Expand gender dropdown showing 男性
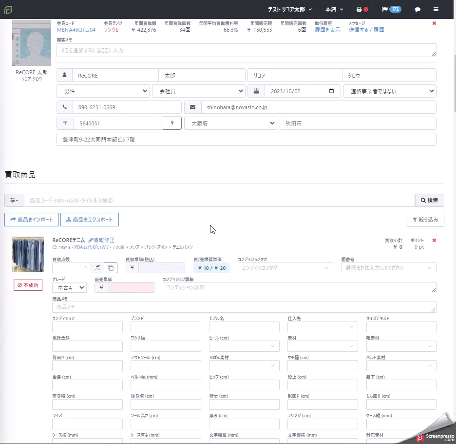456x444 pixels. [x=103, y=91]
